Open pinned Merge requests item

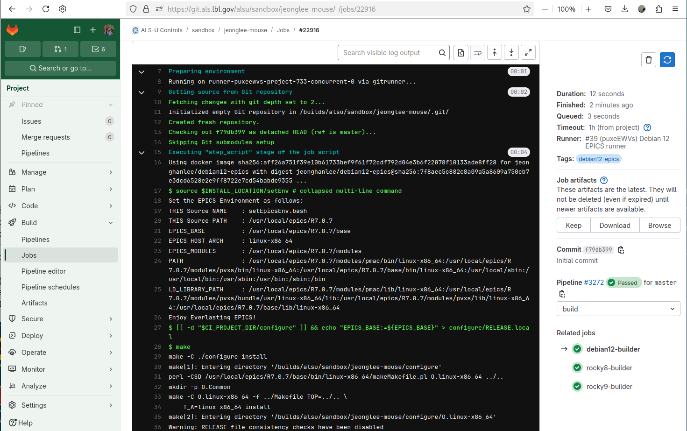pos(61,137)
